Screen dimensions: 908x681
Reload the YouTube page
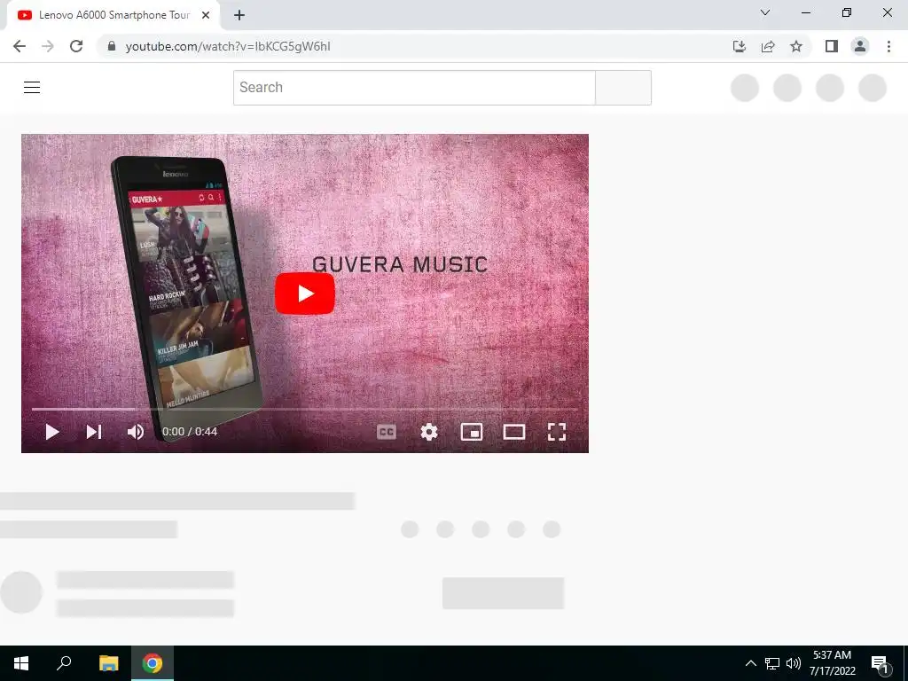[76, 46]
